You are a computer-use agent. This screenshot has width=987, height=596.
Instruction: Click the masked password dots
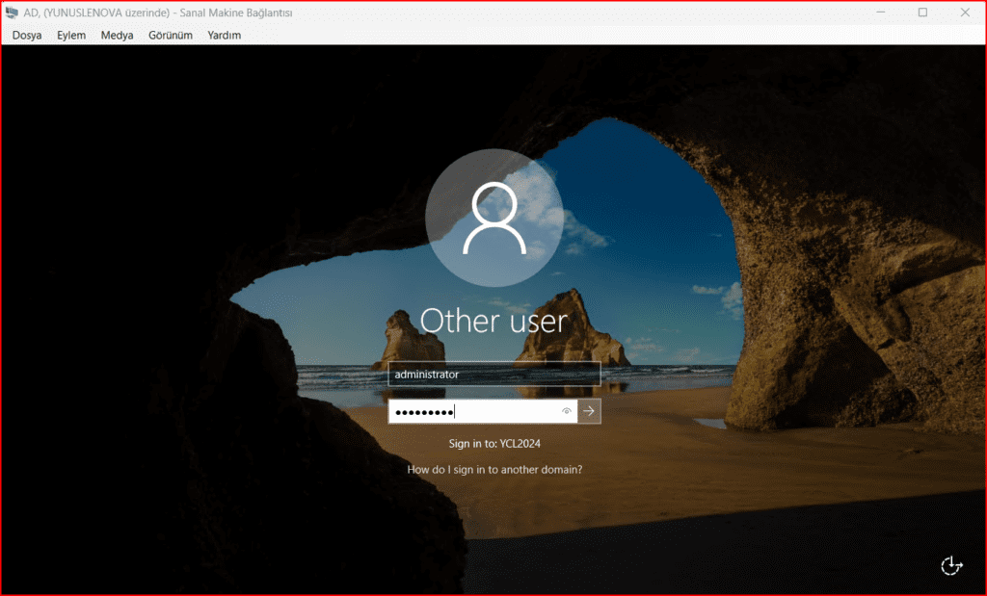click(424, 411)
